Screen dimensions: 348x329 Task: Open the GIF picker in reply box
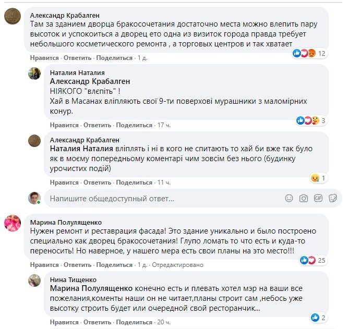[x=318, y=199]
